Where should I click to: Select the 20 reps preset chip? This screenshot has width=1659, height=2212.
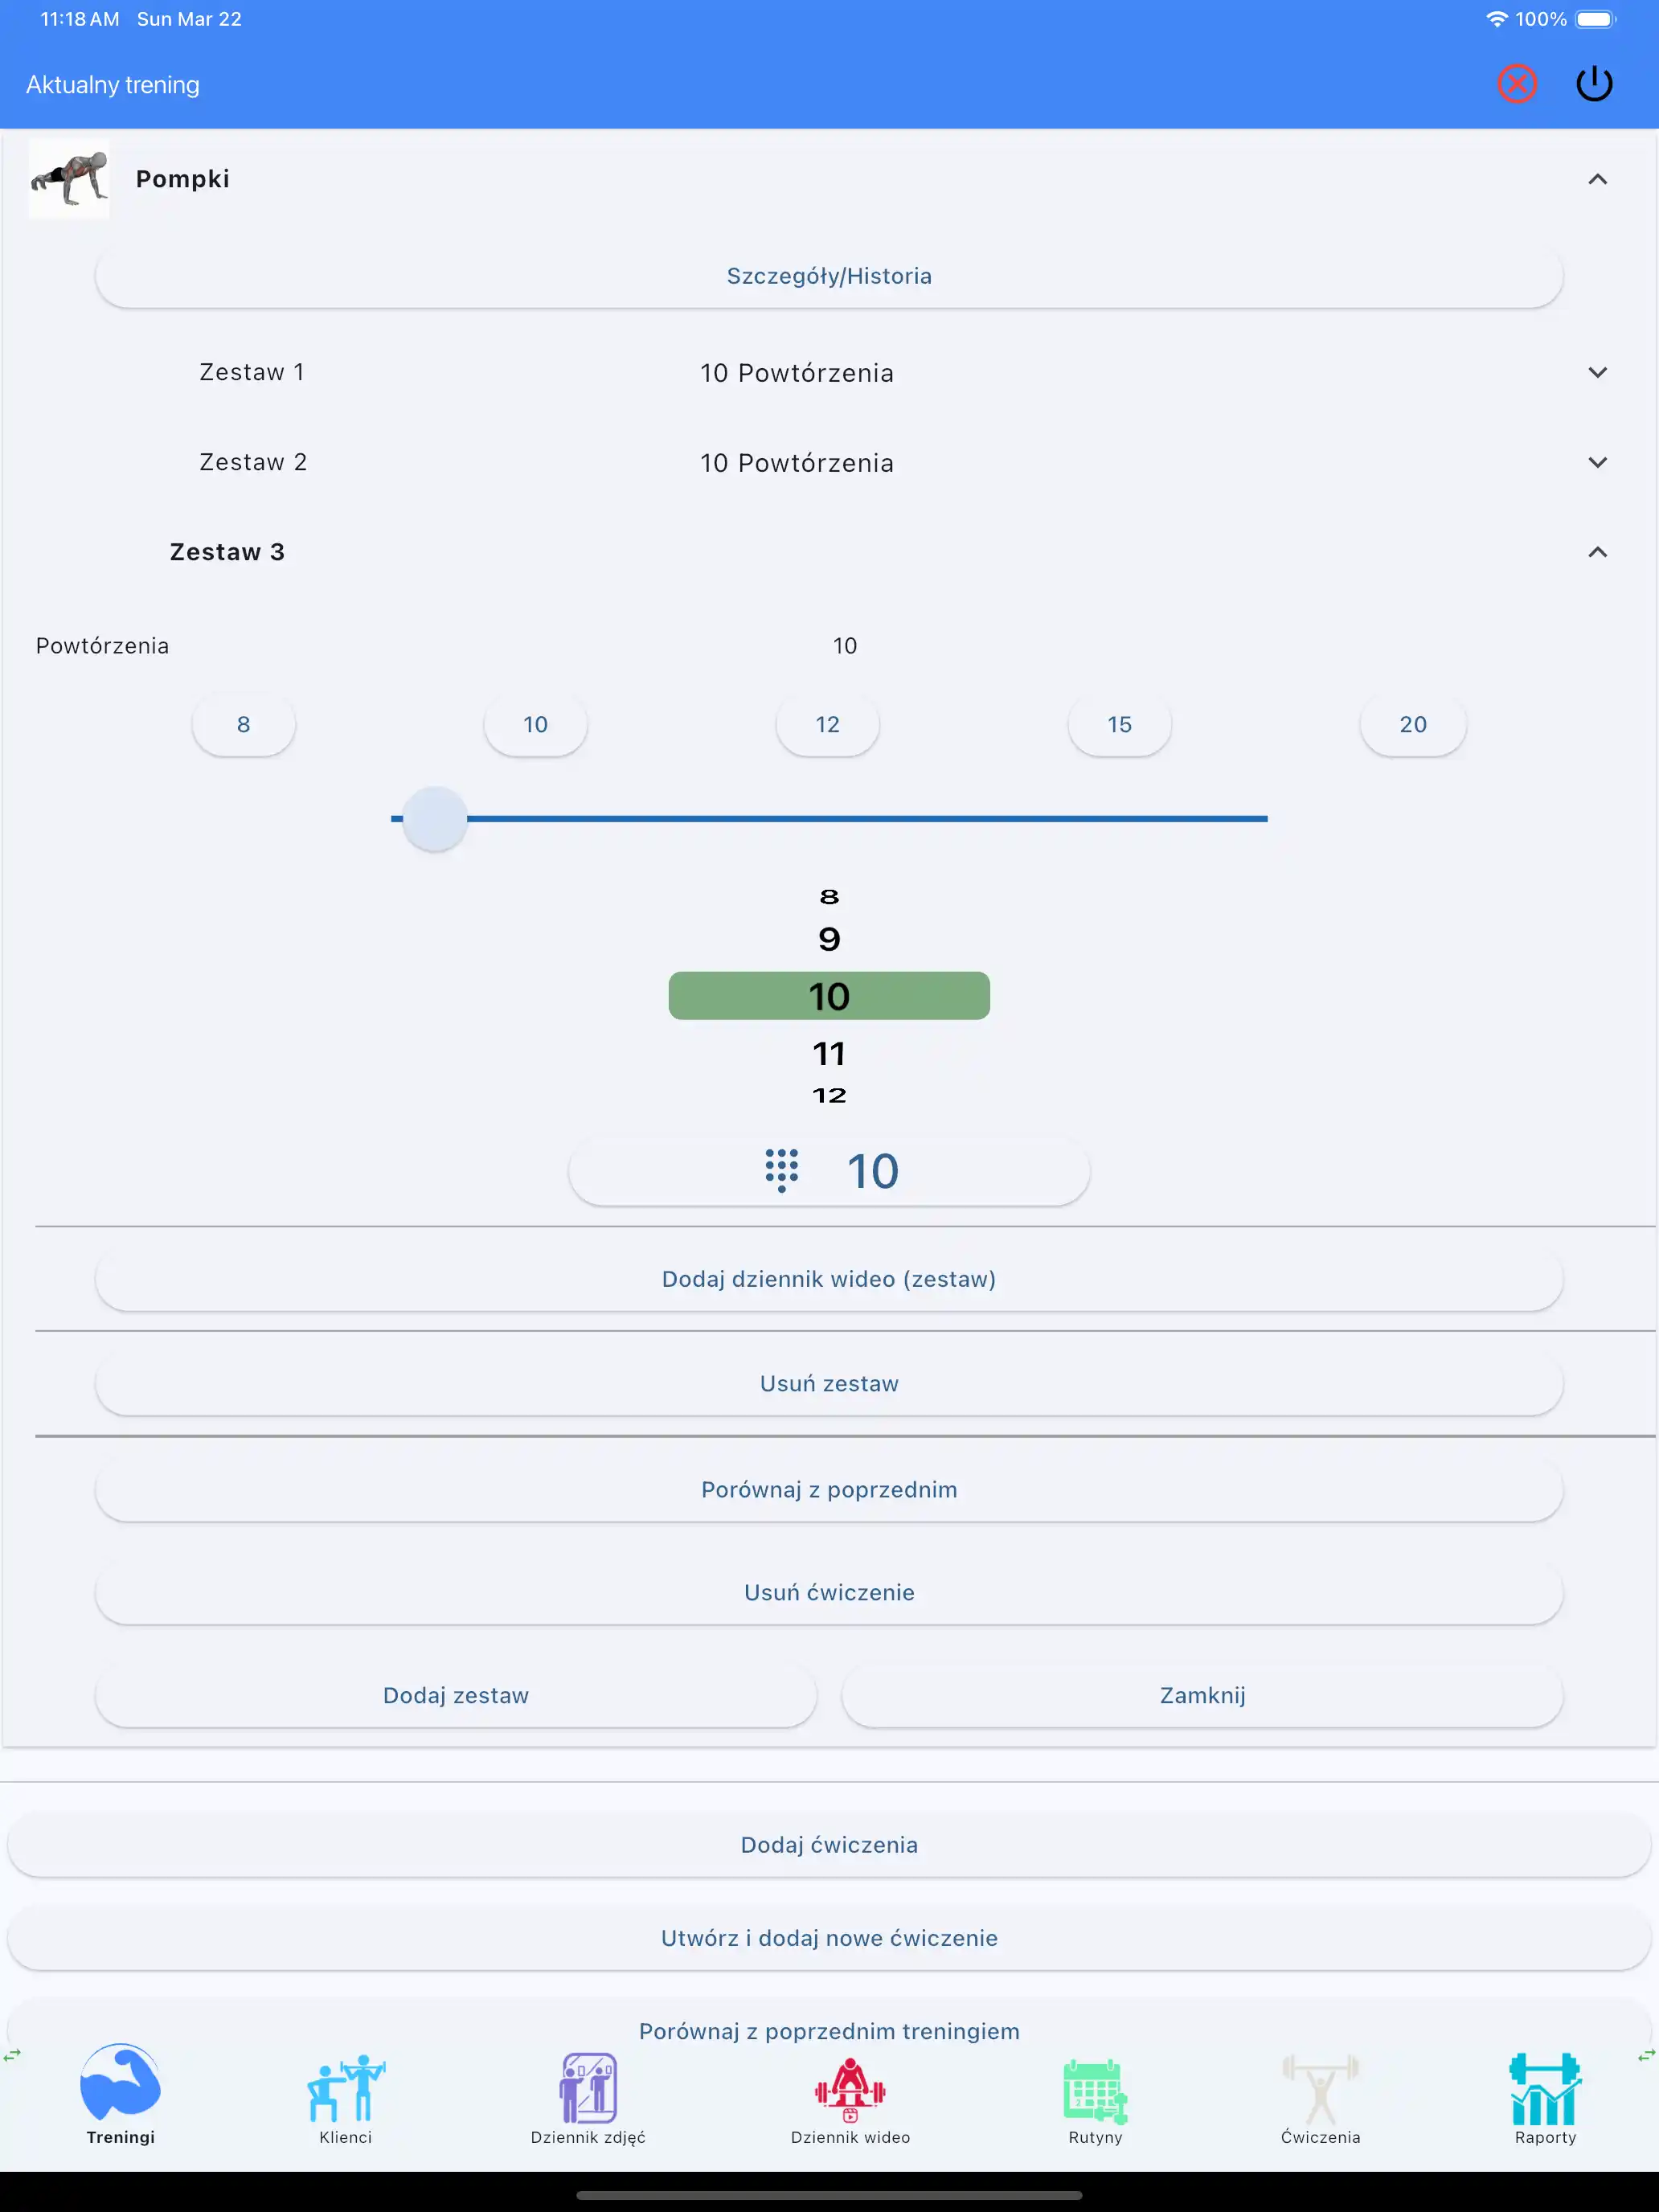(1412, 725)
